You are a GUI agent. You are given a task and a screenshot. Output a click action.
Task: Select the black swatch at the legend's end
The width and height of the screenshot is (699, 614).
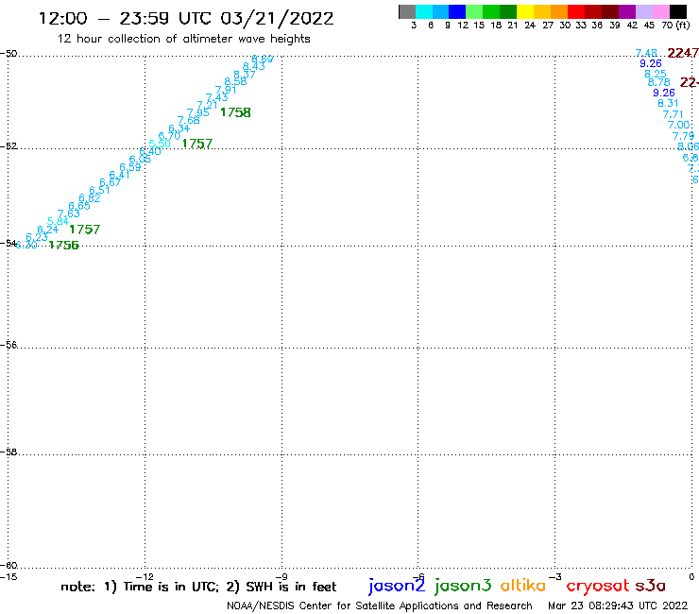678,12
